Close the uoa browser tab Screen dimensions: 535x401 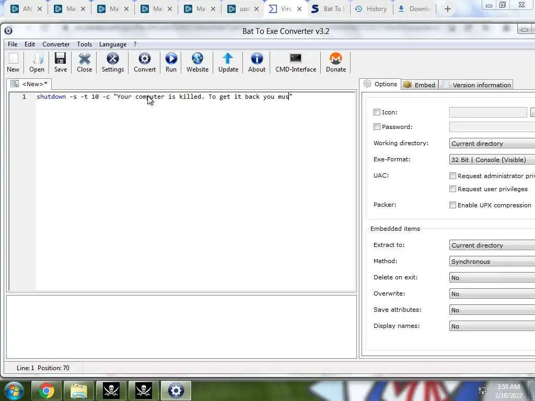coord(256,9)
